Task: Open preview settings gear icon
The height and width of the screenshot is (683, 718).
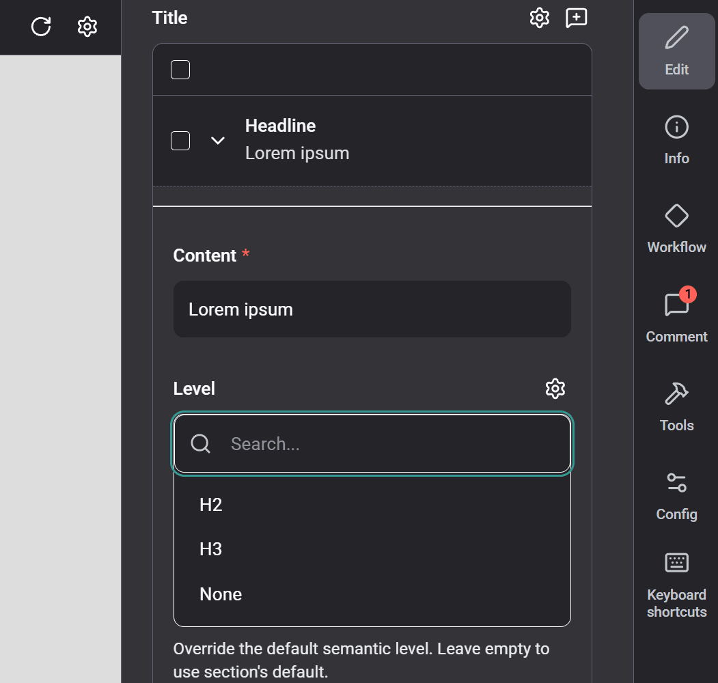Action: click(87, 27)
